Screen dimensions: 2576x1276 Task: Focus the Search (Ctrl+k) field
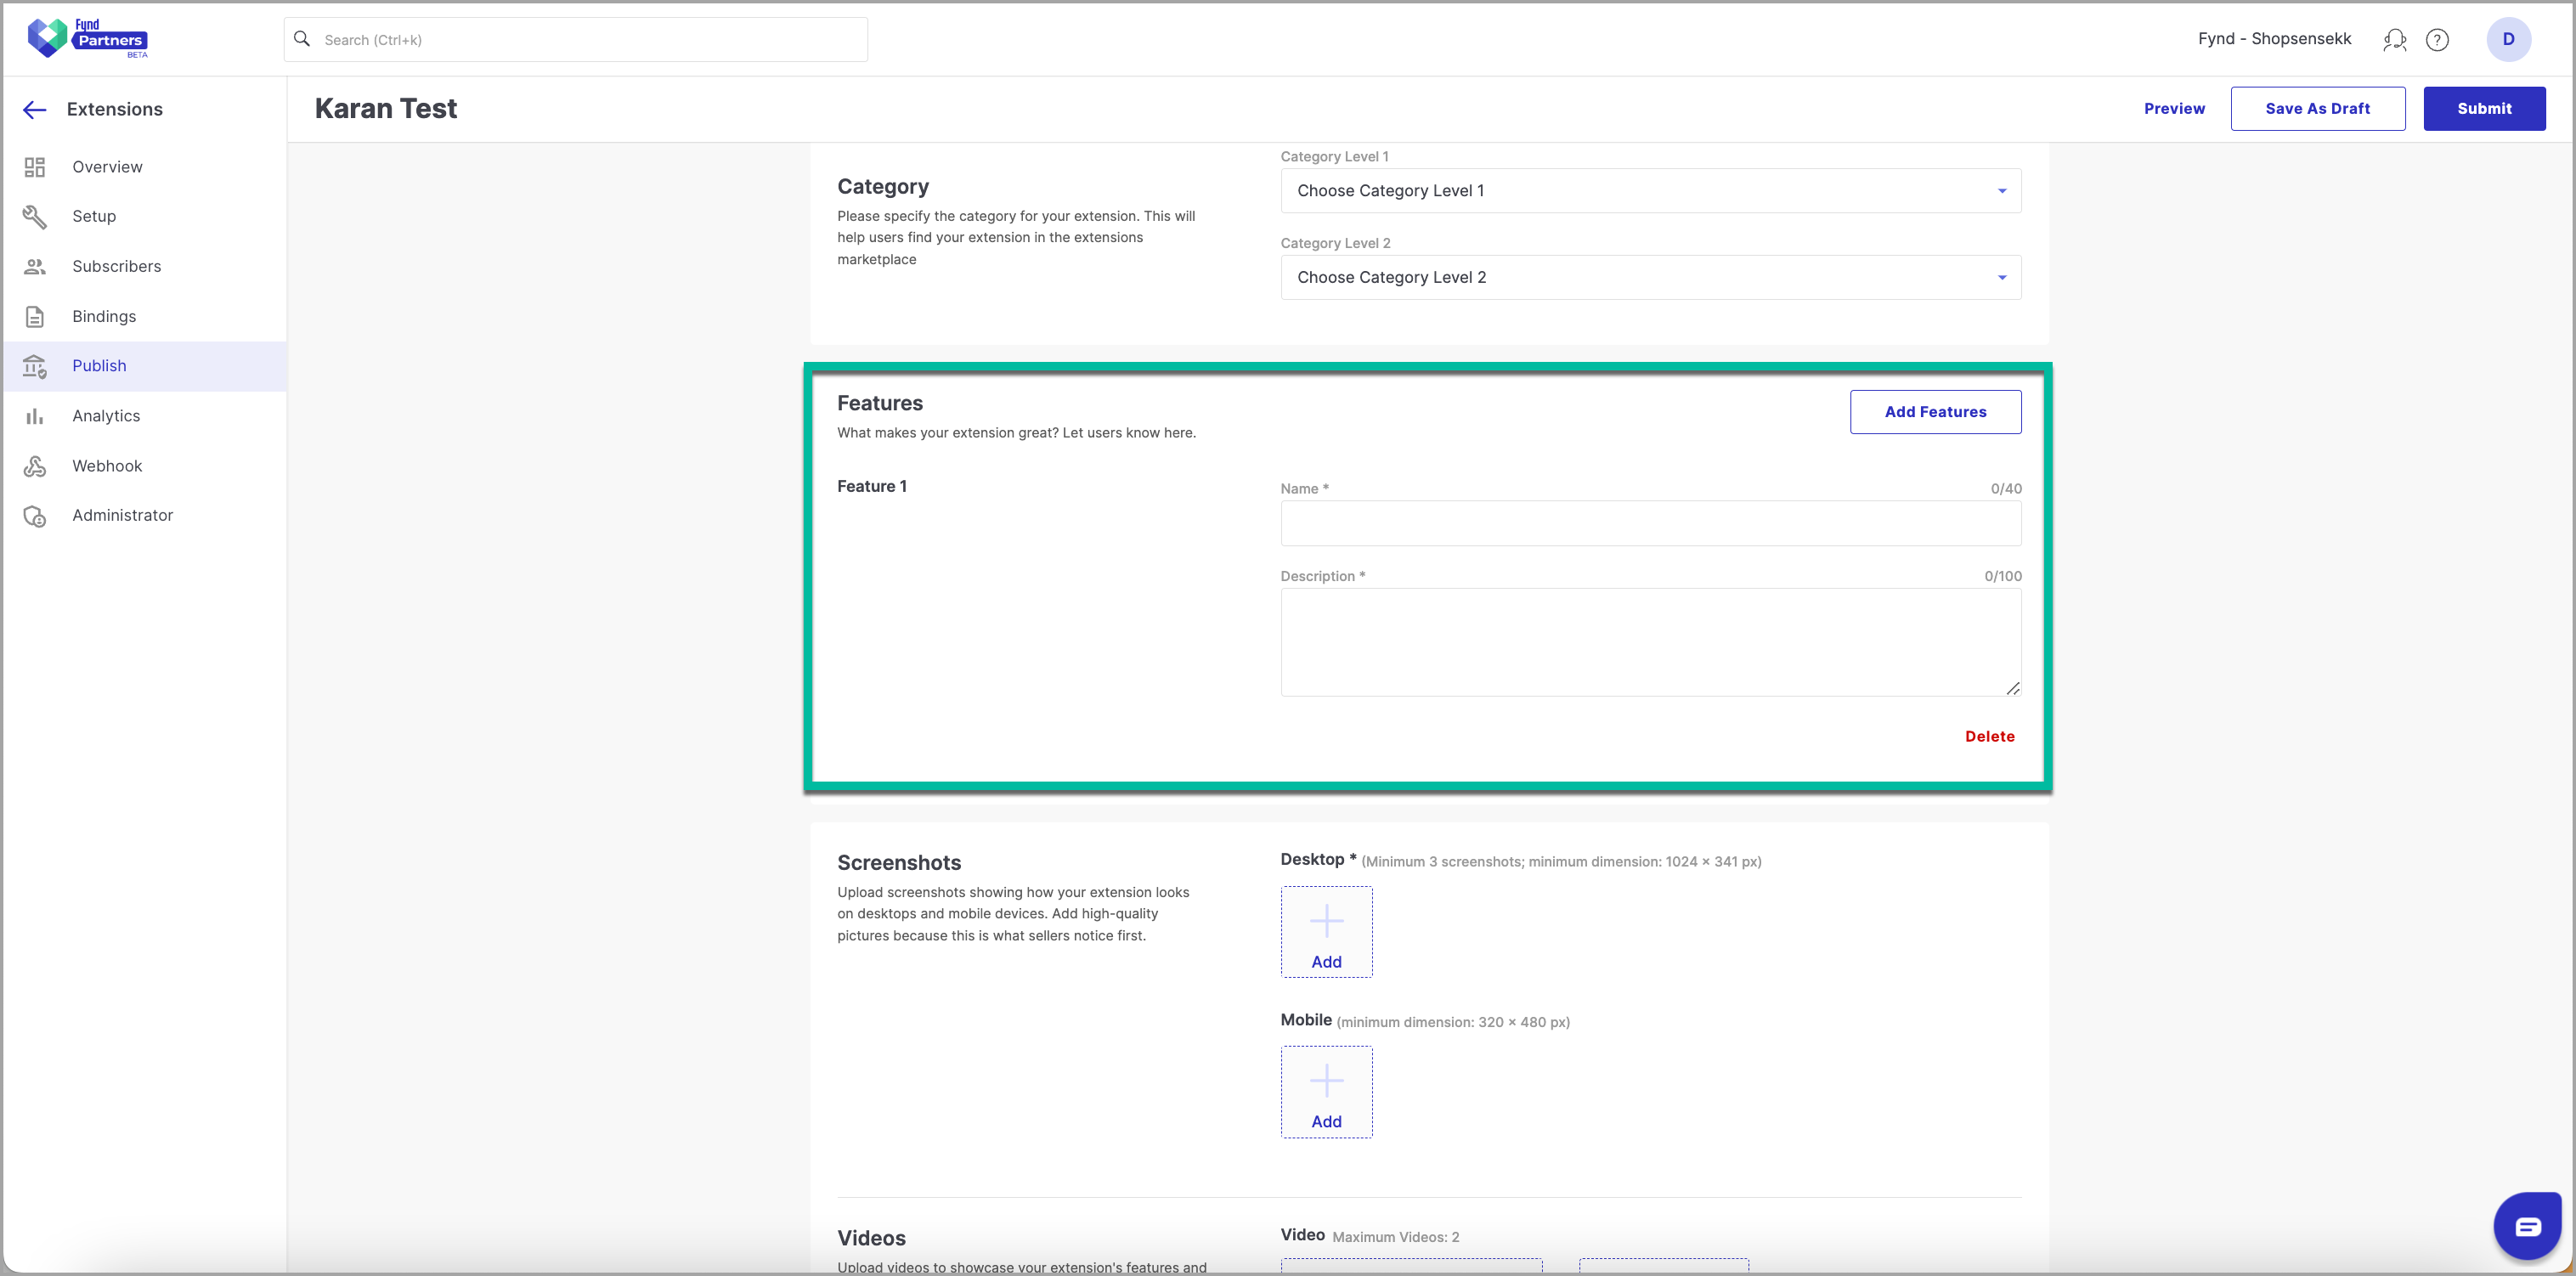(x=576, y=40)
